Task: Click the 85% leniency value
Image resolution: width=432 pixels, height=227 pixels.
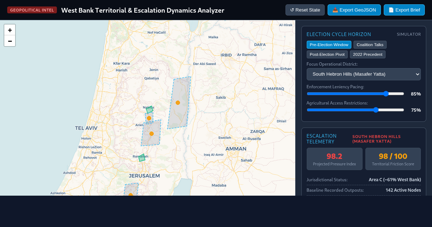Action: [x=416, y=94]
